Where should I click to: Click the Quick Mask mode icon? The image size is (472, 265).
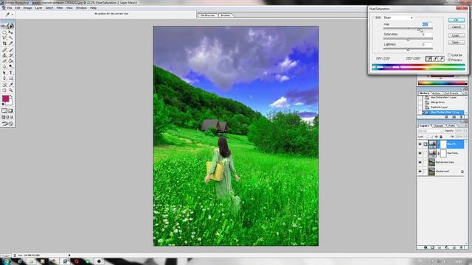point(11,111)
